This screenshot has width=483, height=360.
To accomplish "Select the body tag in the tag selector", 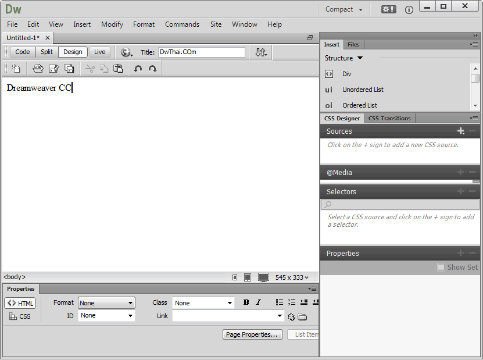I will tap(15, 277).
